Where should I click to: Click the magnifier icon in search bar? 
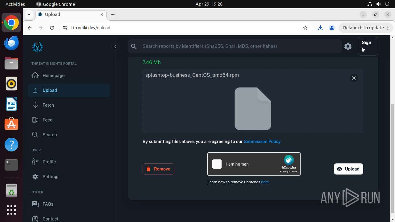coord(134,46)
